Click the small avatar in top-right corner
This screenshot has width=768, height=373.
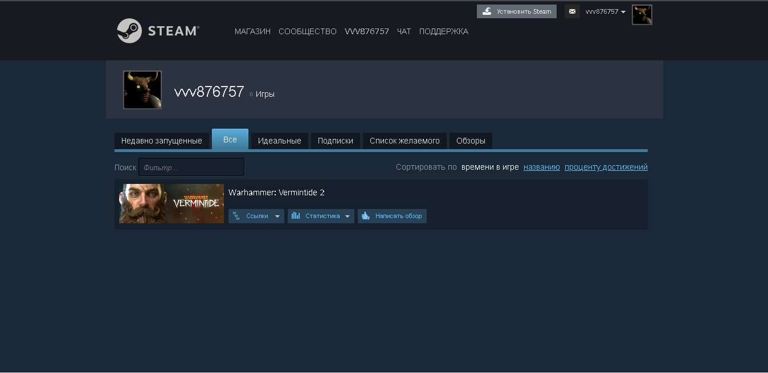tap(642, 15)
